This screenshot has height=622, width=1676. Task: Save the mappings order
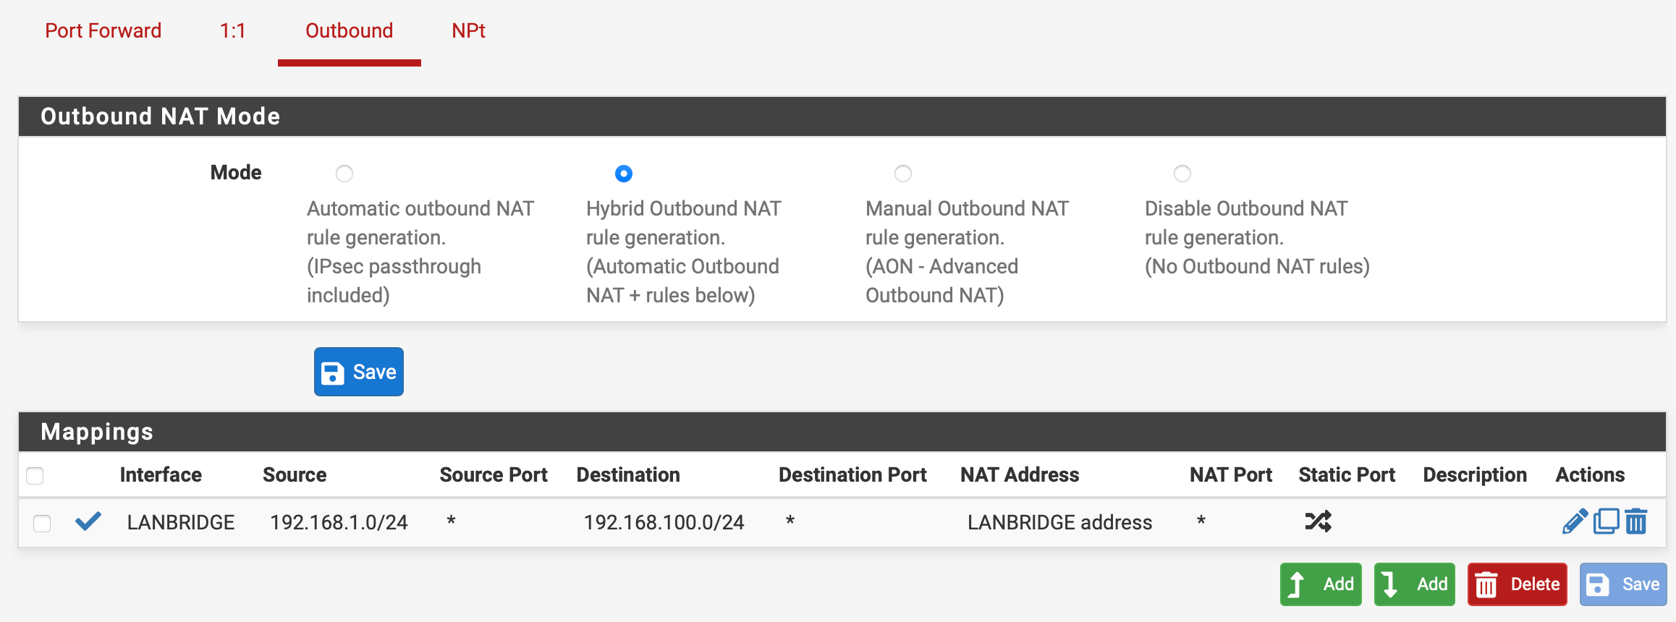click(1623, 584)
